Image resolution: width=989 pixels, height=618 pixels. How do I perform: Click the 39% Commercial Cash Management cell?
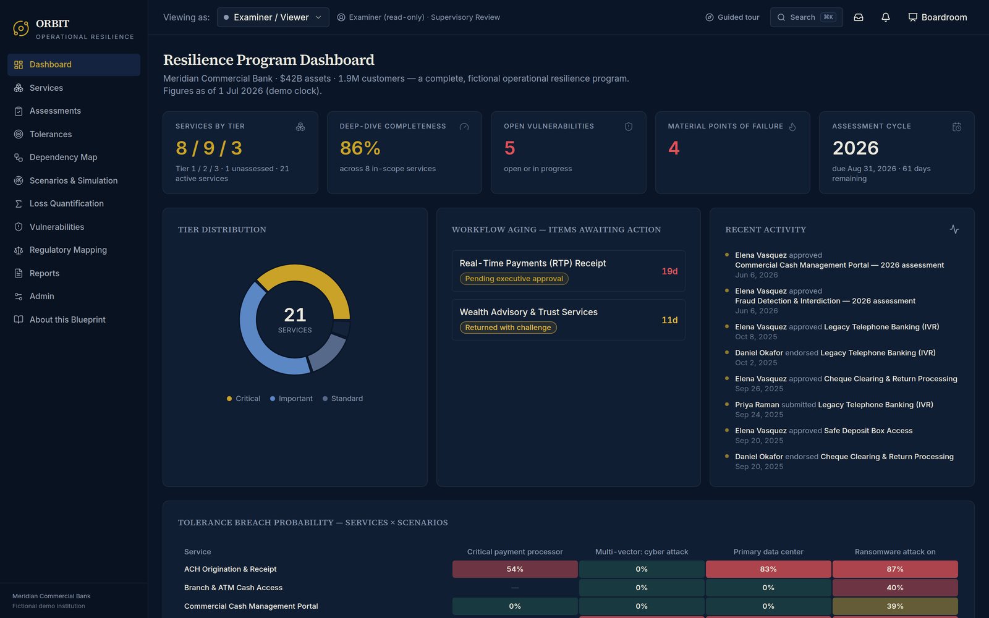[895, 606]
